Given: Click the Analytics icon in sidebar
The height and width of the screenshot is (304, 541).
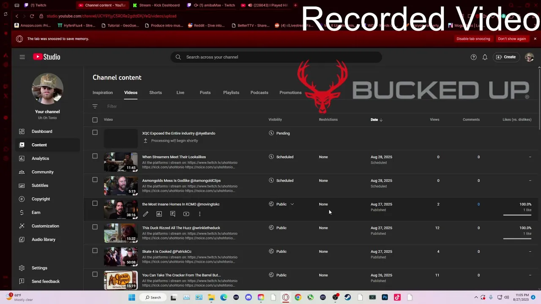Looking at the screenshot, I should click(22, 158).
